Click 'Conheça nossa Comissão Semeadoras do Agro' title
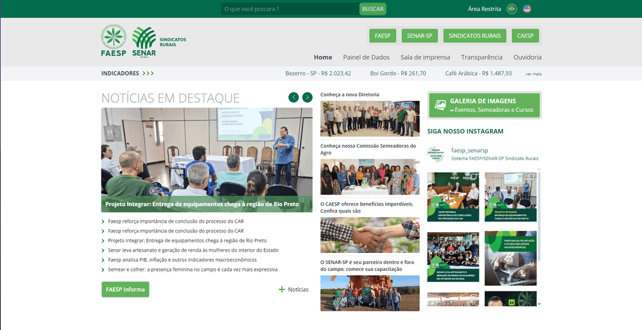 pos(368,149)
